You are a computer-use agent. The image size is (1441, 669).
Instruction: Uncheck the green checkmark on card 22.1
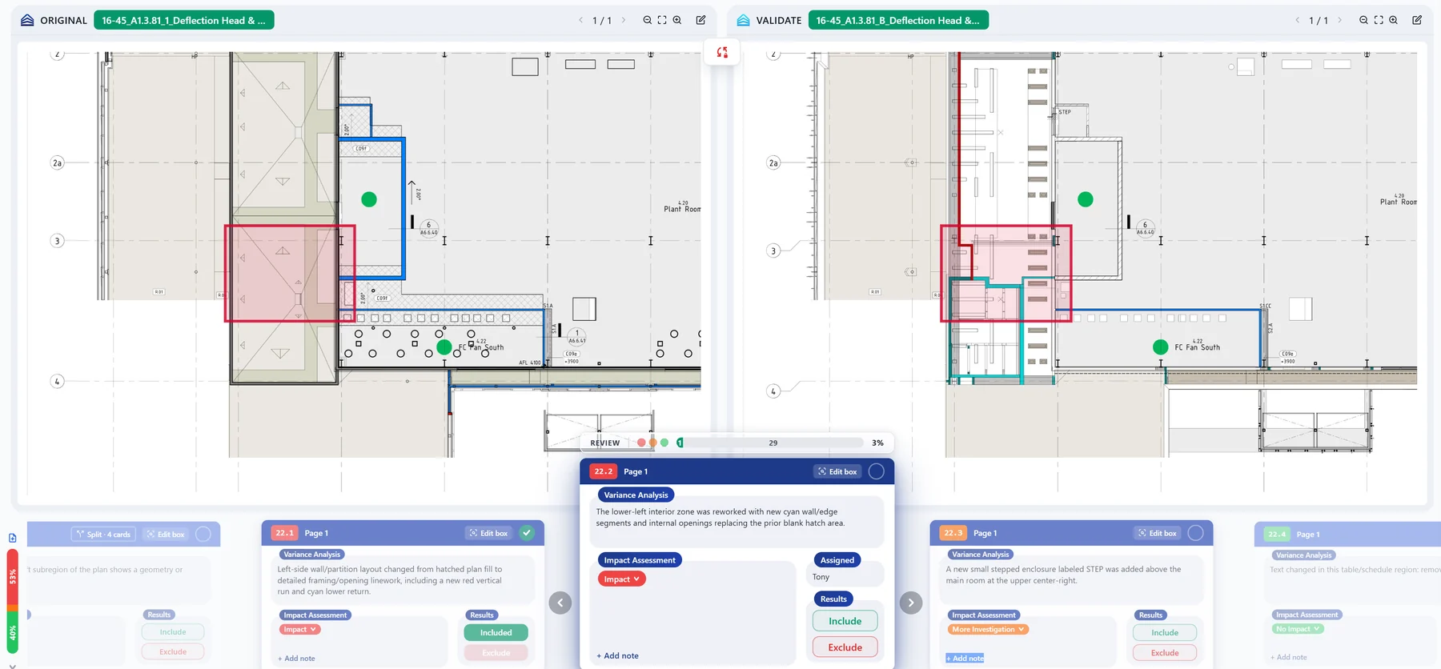pyautogui.click(x=527, y=533)
